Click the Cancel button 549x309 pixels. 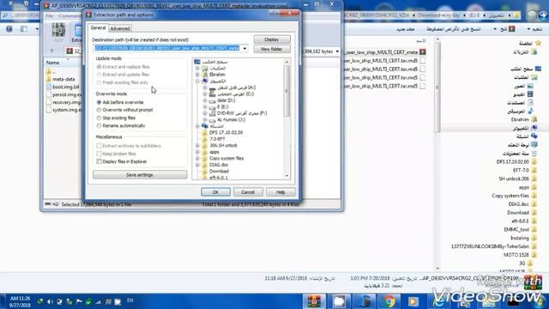pyautogui.click(x=248, y=192)
